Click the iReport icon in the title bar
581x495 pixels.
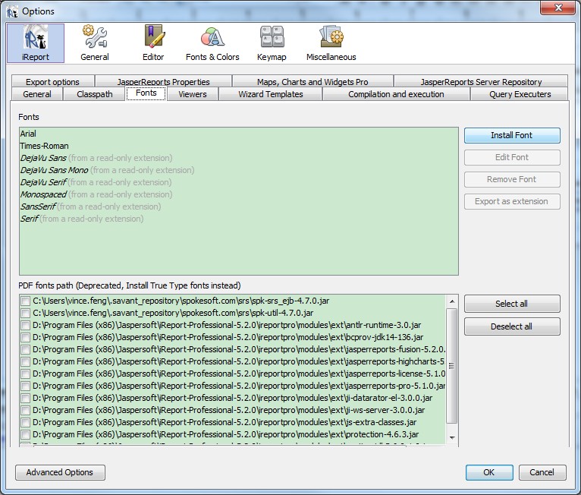click(x=12, y=11)
